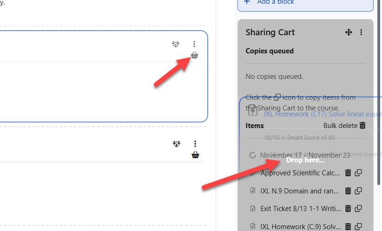This screenshot has width=382, height=231.
Task: Open the Sharing Cart block actions menu
Action: coord(361,32)
